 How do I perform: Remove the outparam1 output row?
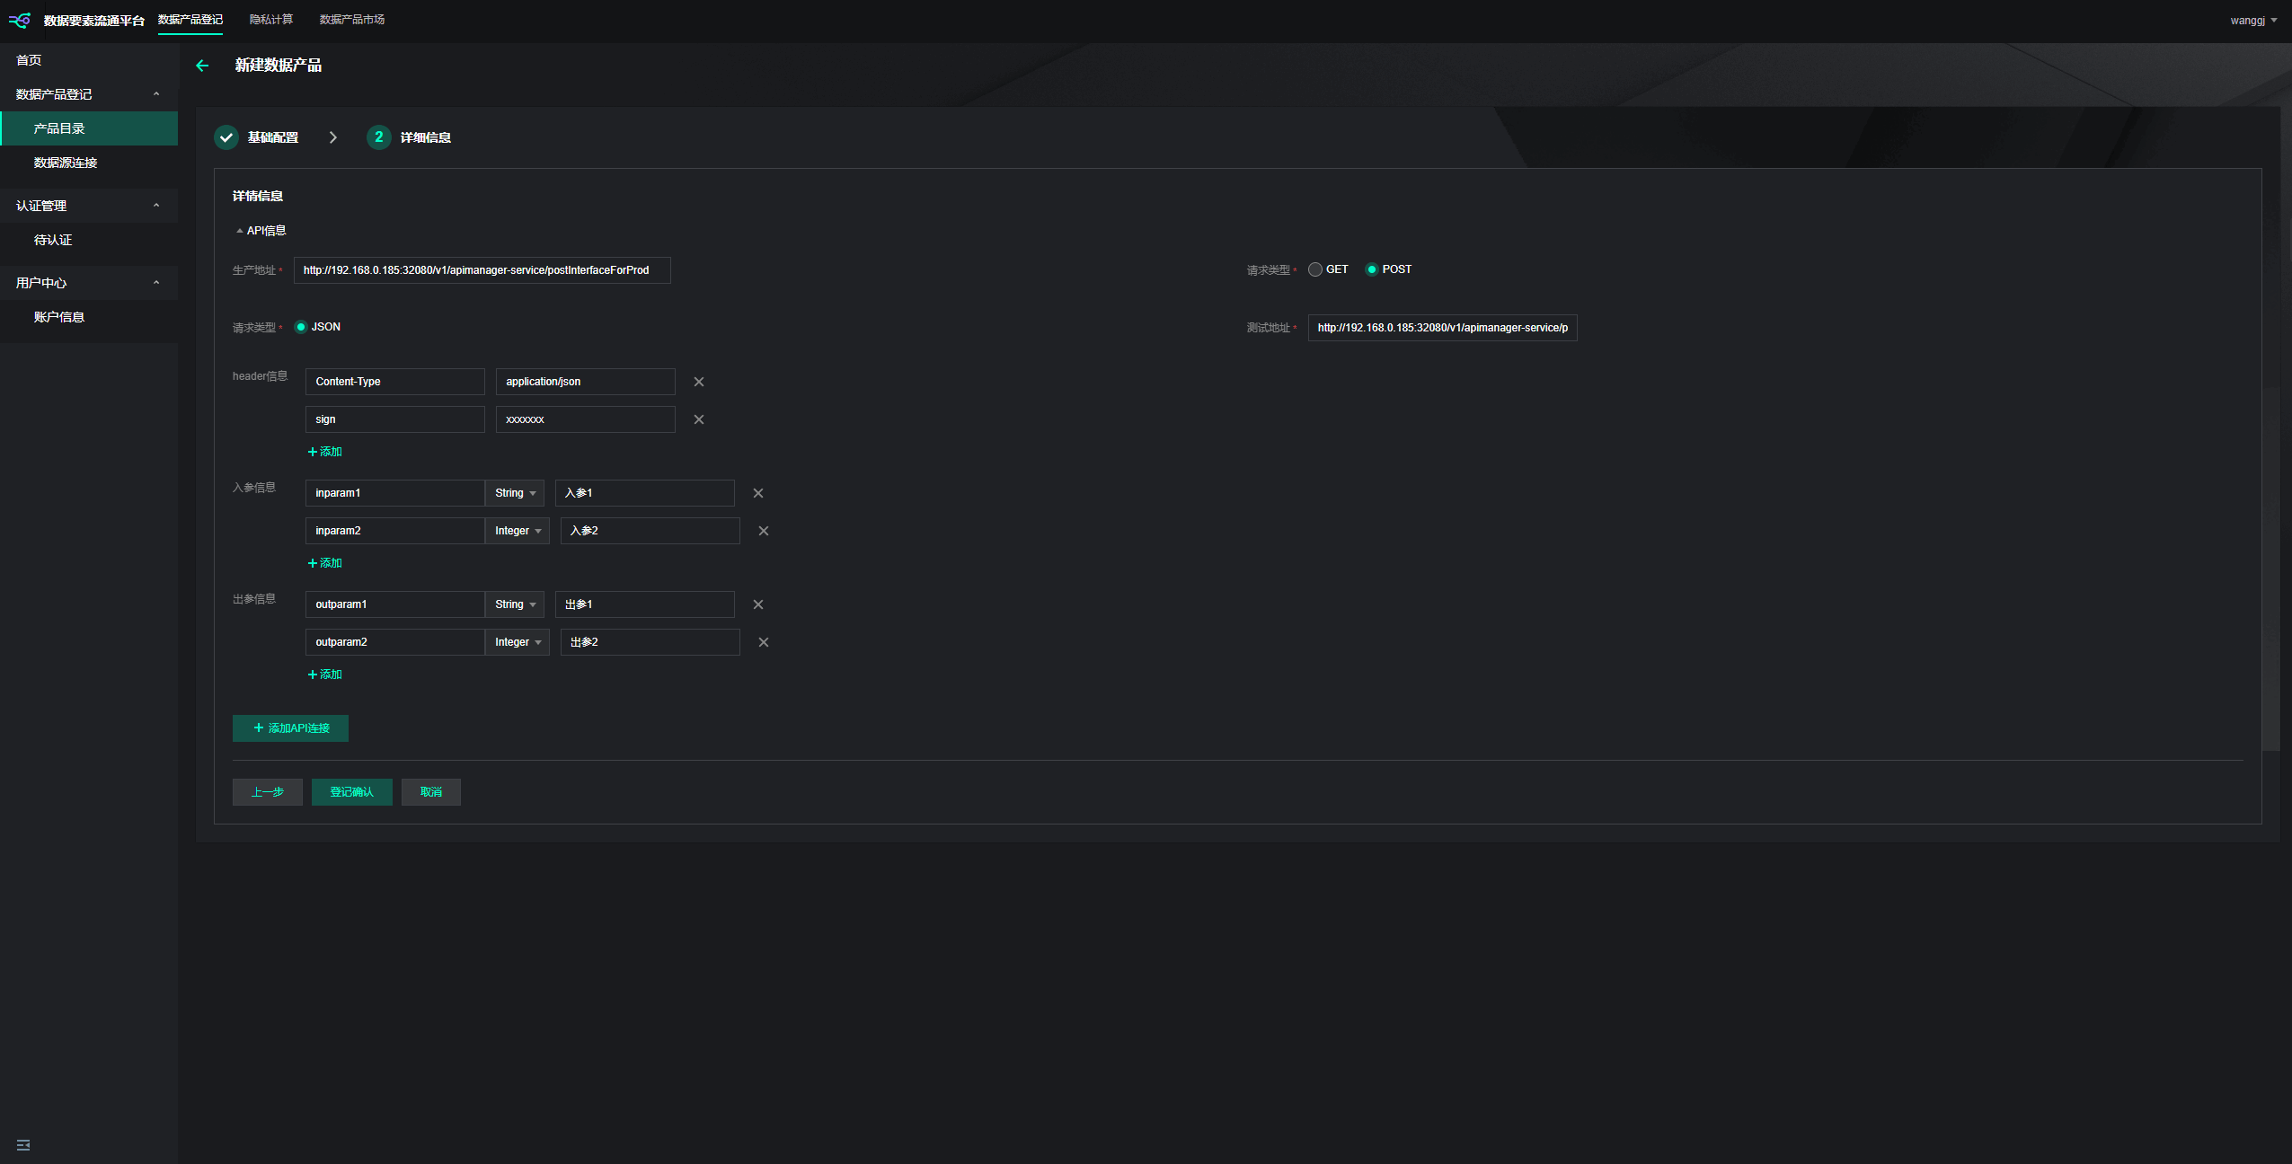(758, 604)
